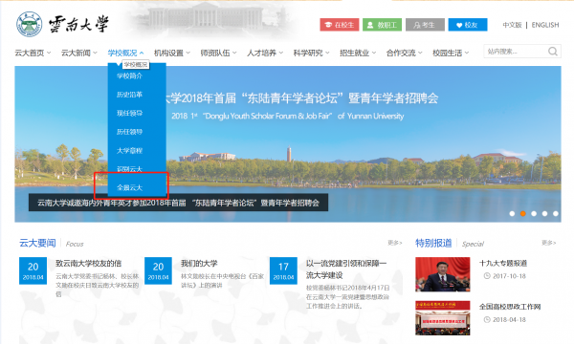574x344 pixels.
Task: Go to the first carousel slide dot
Action: point(512,213)
